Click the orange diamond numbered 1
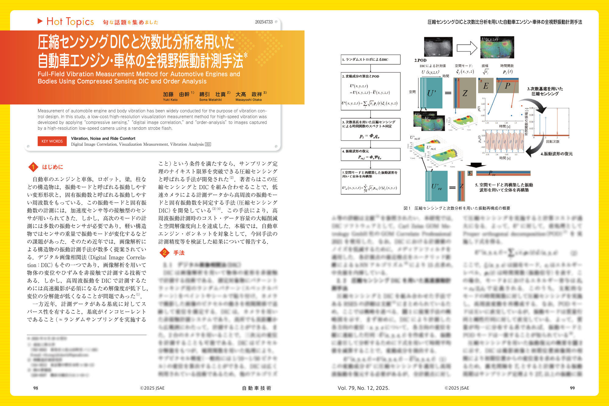The height and width of the screenshot is (406, 609). click(x=33, y=167)
